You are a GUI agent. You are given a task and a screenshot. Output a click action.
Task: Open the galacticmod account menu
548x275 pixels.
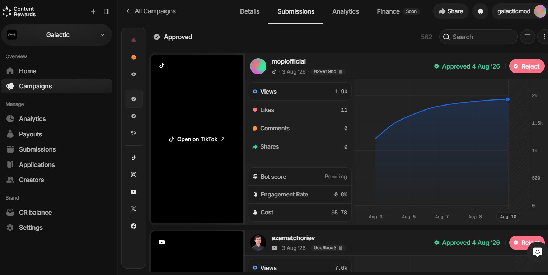520,11
